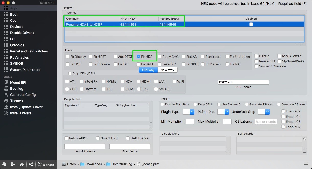Click the Install Drivers wrench icon
This screenshot has height=169, width=312.
[6, 113]
